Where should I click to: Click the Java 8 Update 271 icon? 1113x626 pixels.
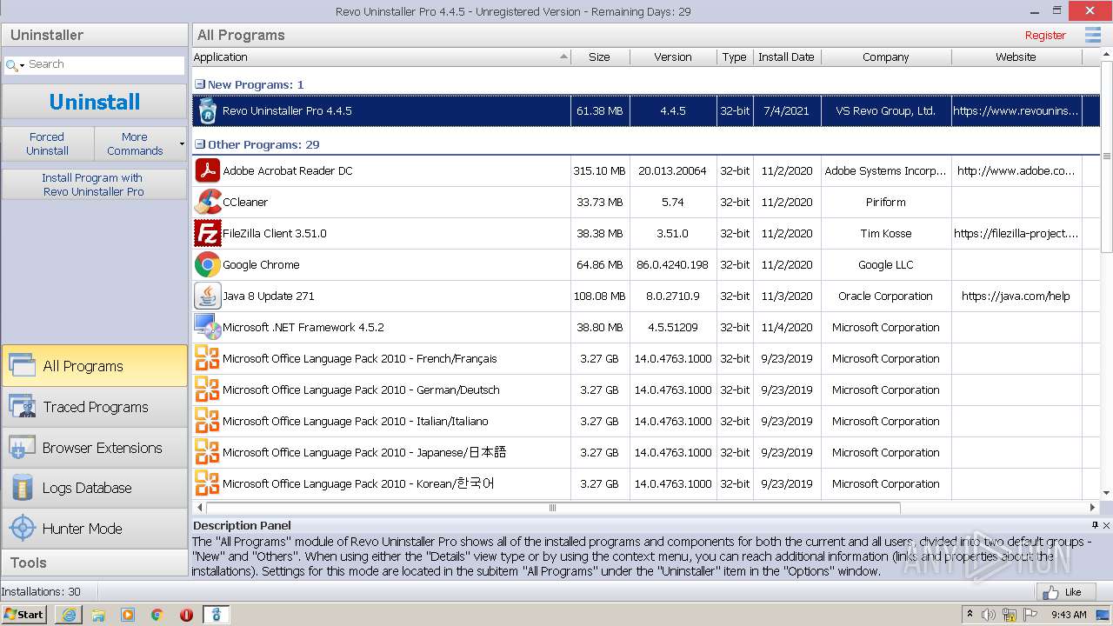point(207,296)
